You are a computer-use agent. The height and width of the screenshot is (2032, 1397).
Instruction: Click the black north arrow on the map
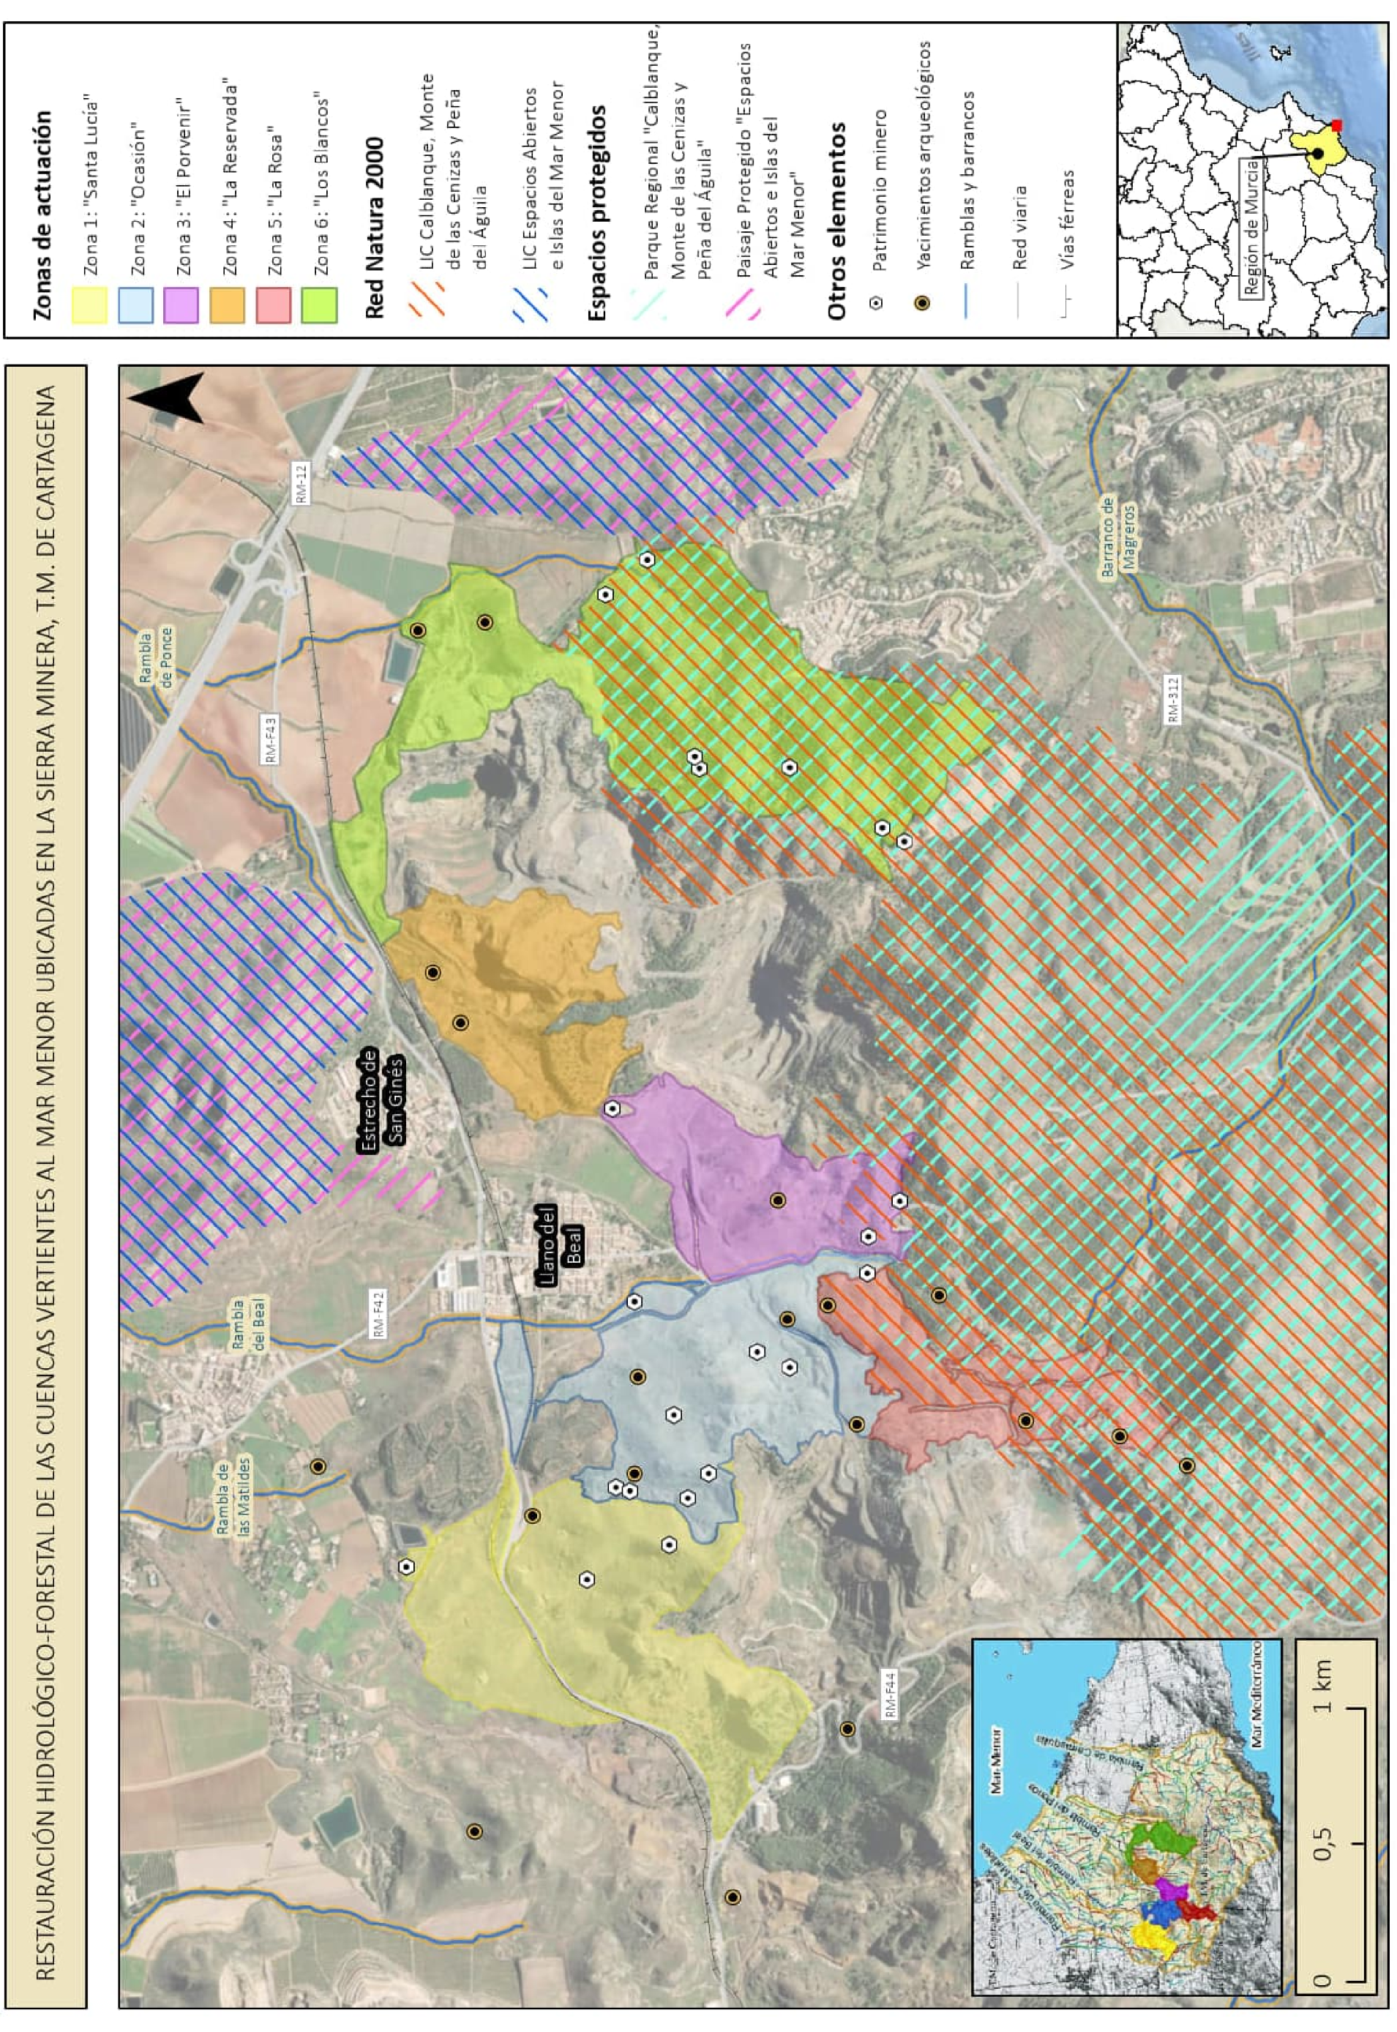coord(166,398)
